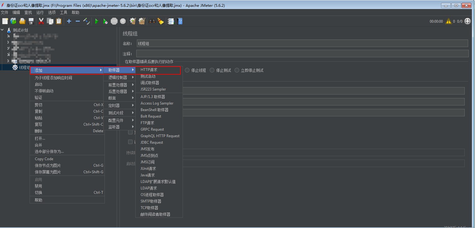
Task: Click the Copy icon in toolbar
Action: tap(50, 21)
